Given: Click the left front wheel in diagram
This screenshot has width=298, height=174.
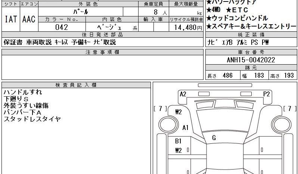Looking at the screenshot, I should [168, 125].
